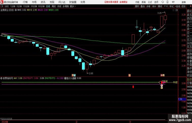Click the 预解 event marker on time axis

click(74, 75)
